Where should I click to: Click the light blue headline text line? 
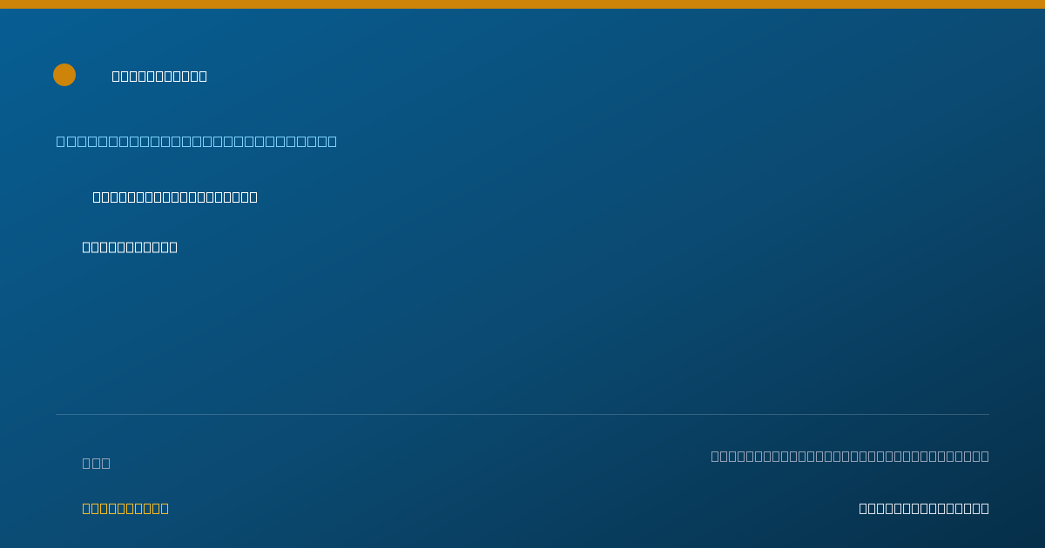(197, 141)
